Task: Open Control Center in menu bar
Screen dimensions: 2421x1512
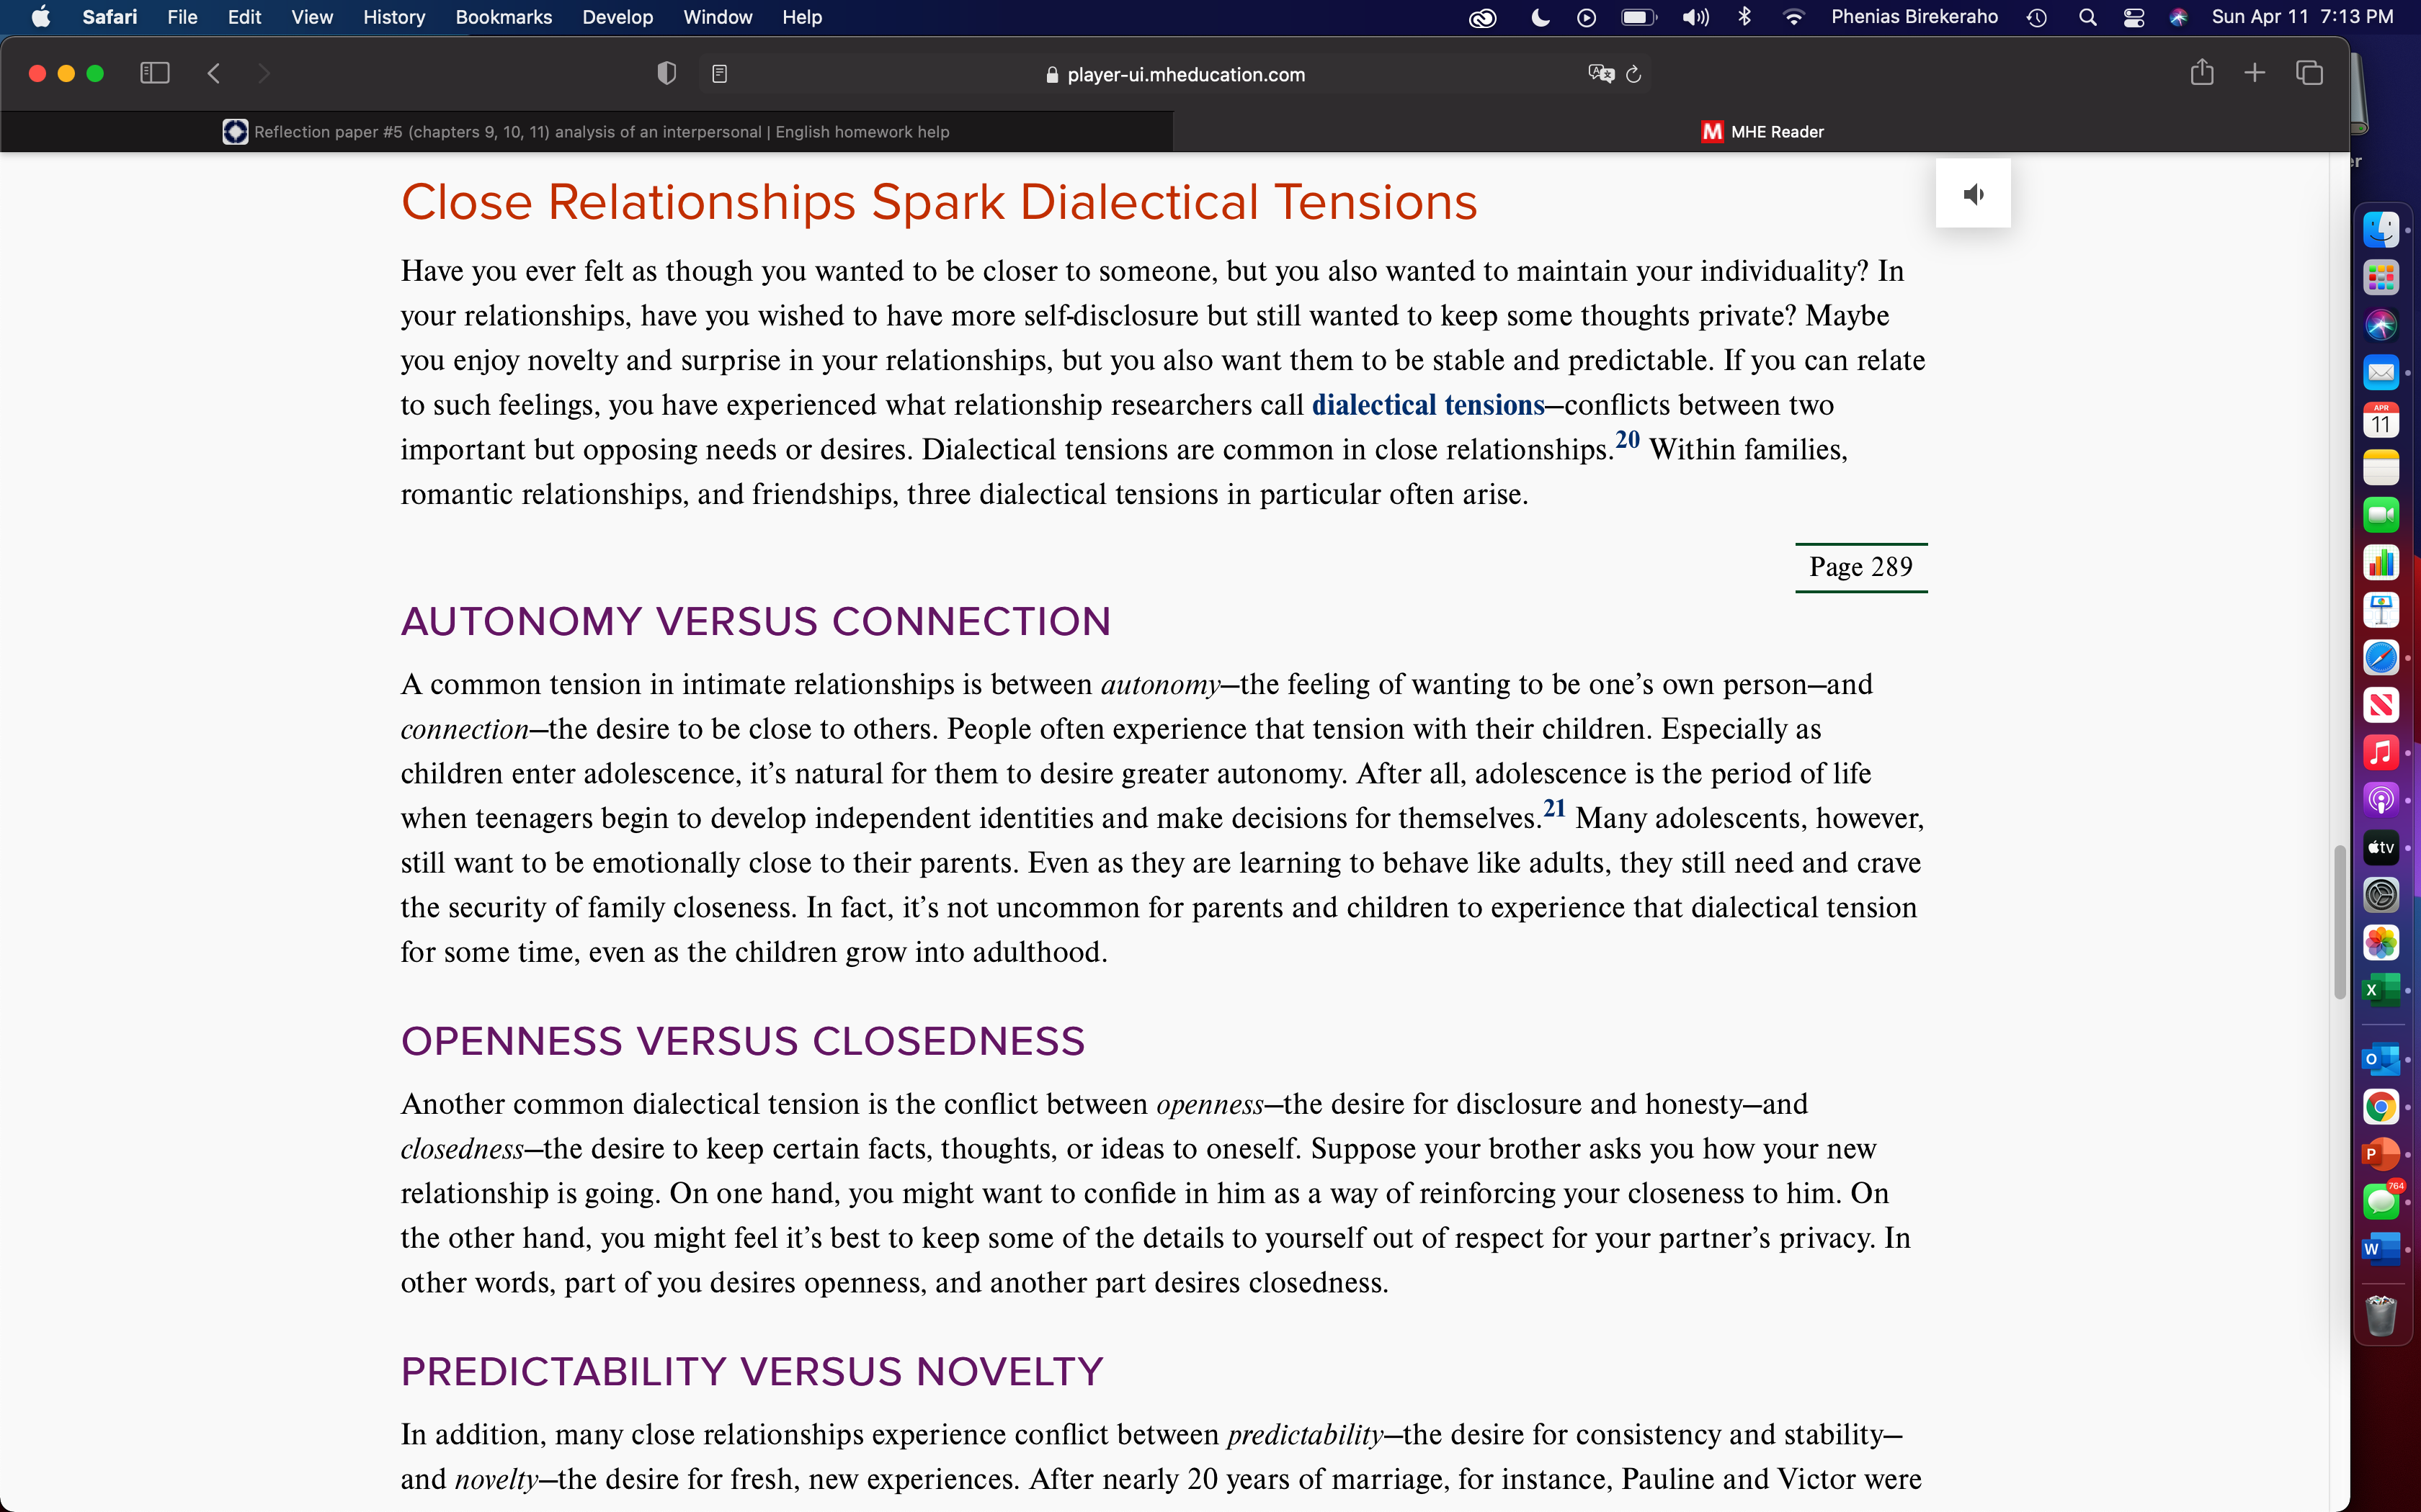Action: point(2134,17)
